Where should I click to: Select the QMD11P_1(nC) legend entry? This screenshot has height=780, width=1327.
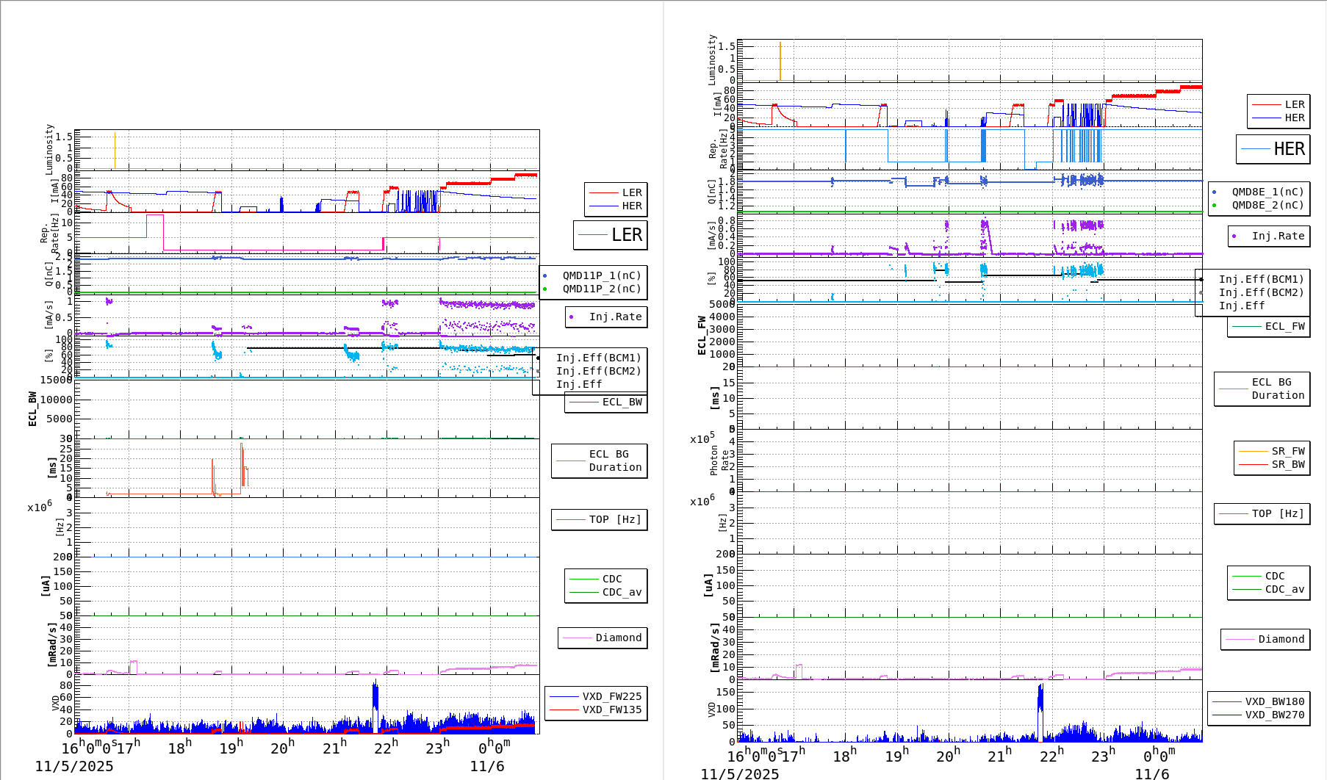point(601,275)
